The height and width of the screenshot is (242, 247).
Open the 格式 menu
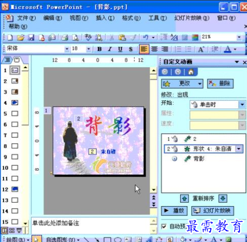coord(131,18)
